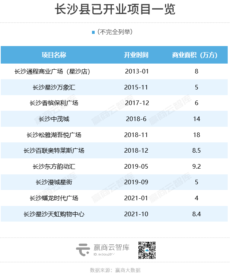
Task: Click the 开业时间 column header
Action: click(136, 55)
